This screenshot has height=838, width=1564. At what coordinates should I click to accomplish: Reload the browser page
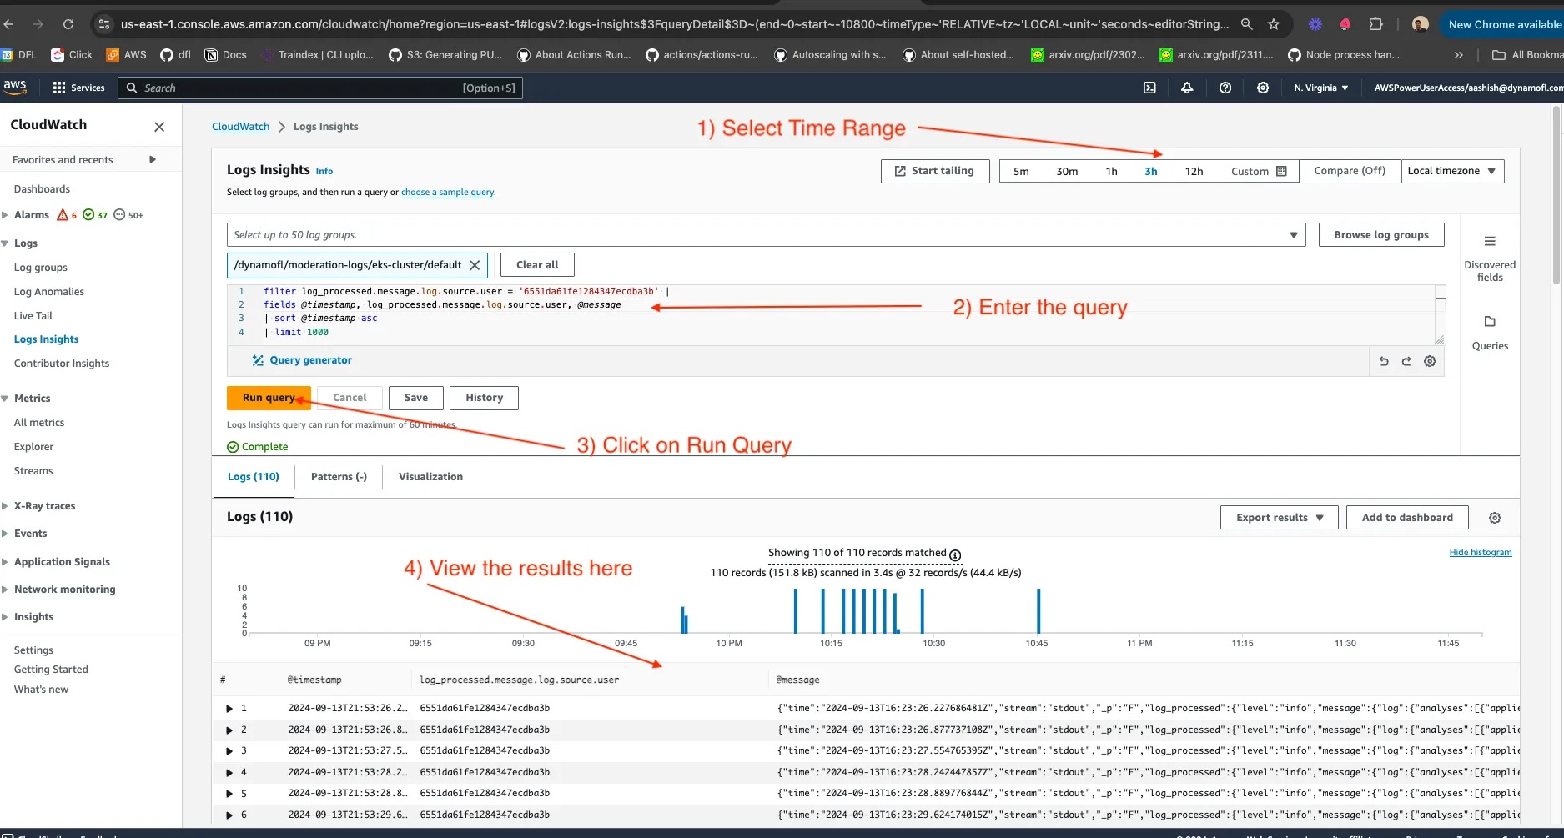click(x=68, y=24)
